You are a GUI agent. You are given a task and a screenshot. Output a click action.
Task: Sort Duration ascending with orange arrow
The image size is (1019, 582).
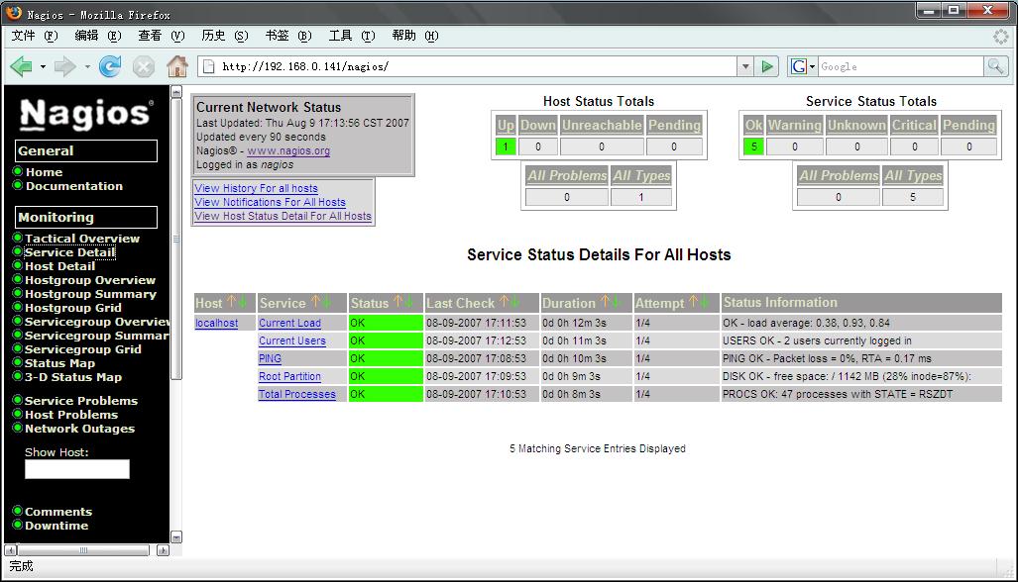[x=605, y=302]
